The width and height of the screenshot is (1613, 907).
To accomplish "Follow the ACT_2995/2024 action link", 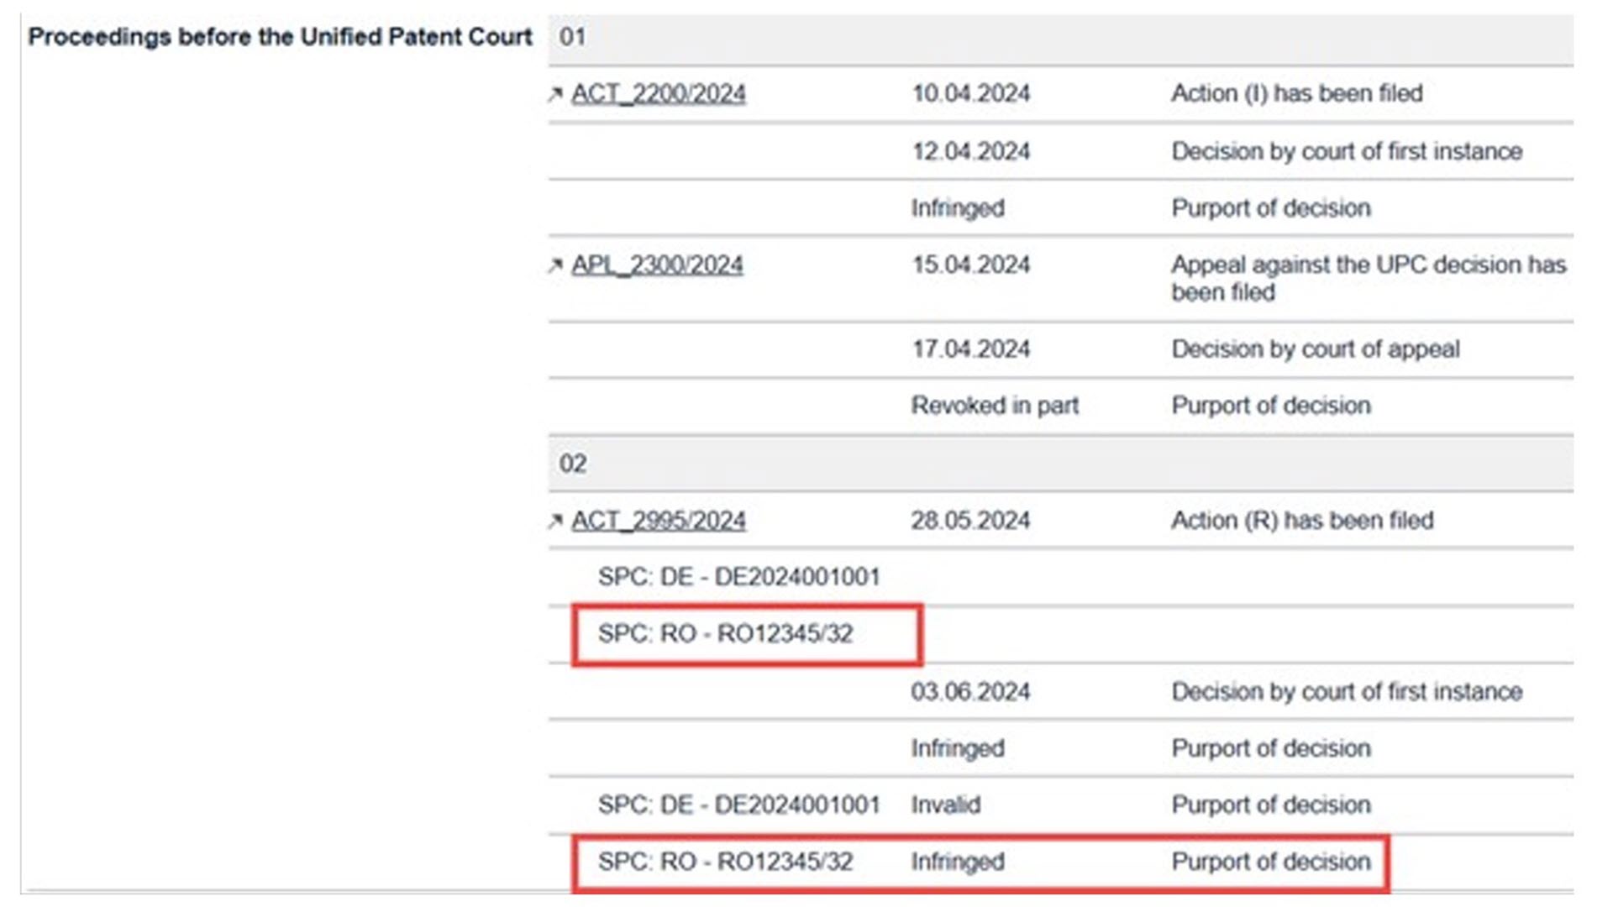I will click(658, 521).
